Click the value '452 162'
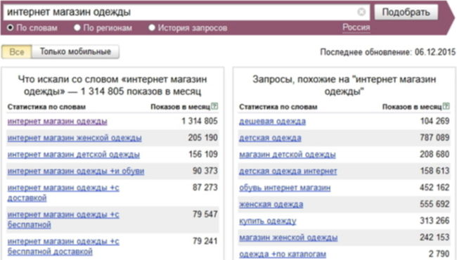Screen dimensions: 457x260 point(435,187)
